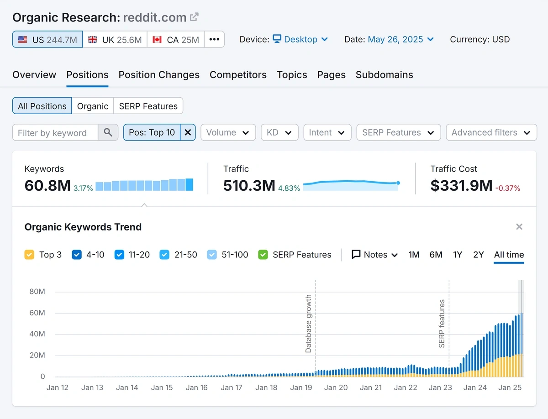Click the Database growth chart marker
548x419 pixels.
click(309, 323)
